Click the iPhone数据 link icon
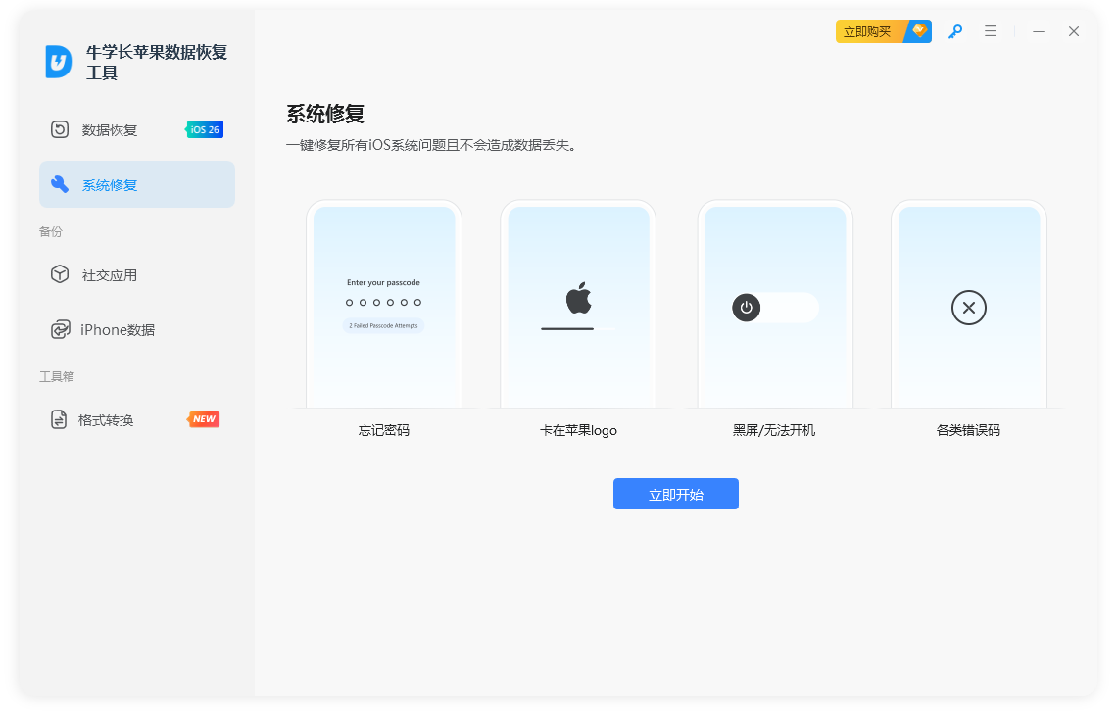The image size is (1118, 726). (60, 329)
